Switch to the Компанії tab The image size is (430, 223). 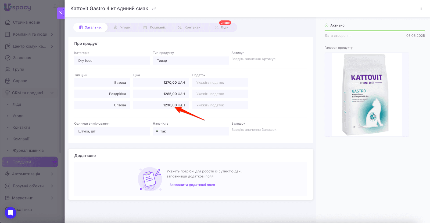click(x=155, y=27)
